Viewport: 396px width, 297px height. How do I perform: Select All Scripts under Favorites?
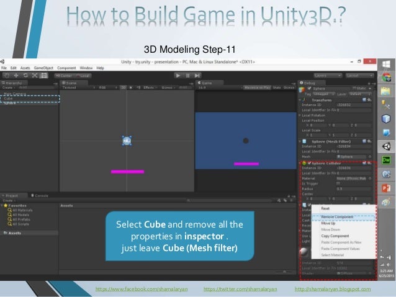tap(19, 224)
